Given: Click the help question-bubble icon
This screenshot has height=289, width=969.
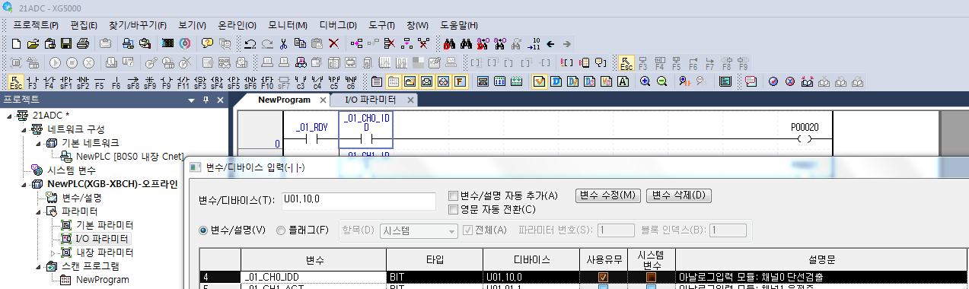Looking at the screenshot, I should [x=207, y=43].
